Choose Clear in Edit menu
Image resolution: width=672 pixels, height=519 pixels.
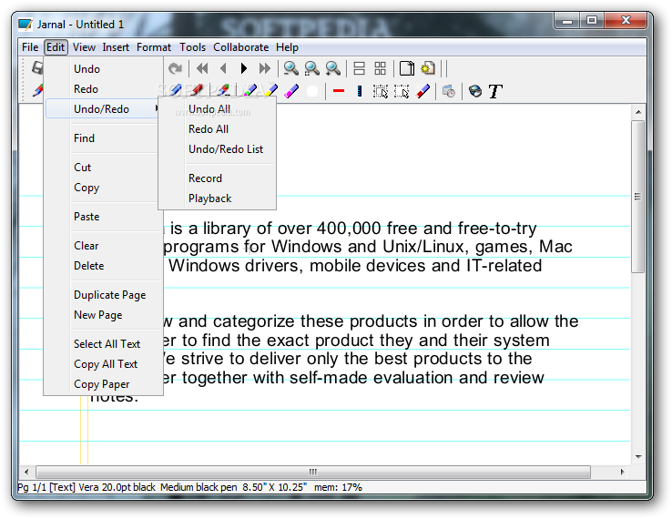coord(102,246)
